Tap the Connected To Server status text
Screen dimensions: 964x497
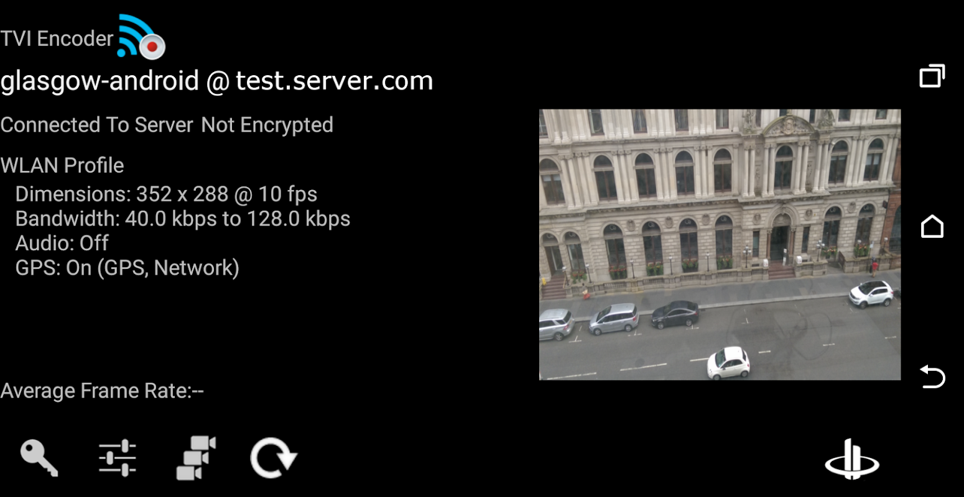97,125
